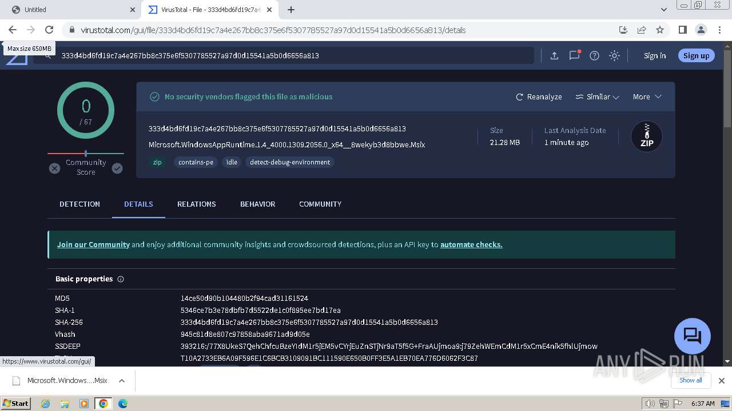View the COMMUNITY tab
The image size is (732, 411).
320,204
